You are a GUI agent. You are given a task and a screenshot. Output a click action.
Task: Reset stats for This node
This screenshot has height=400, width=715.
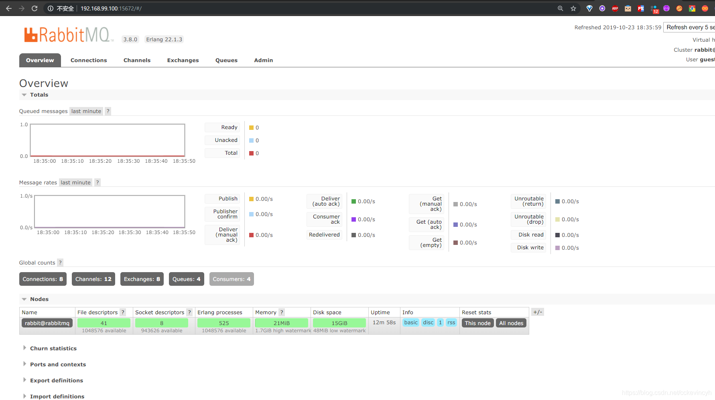click(477, 323)
